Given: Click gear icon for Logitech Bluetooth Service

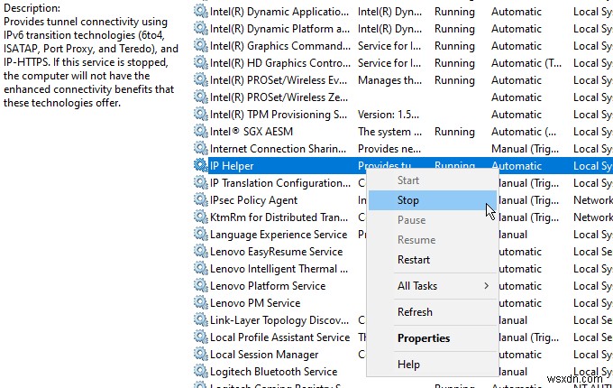Looking at the screenshot, I should (200, 372).
